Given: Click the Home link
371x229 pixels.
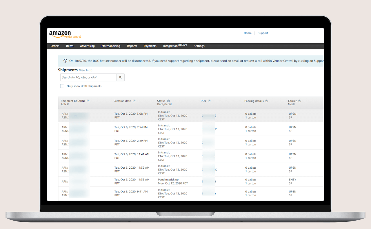Looking at the screenshot, I should click(248, 33).
